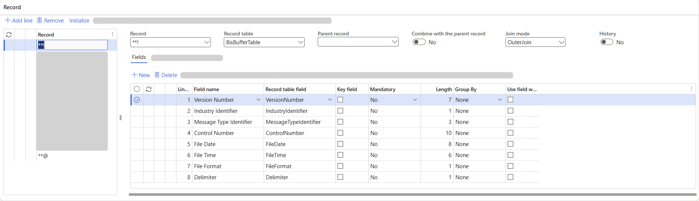Check Use field checkbox for File Date row

(510, 144)
